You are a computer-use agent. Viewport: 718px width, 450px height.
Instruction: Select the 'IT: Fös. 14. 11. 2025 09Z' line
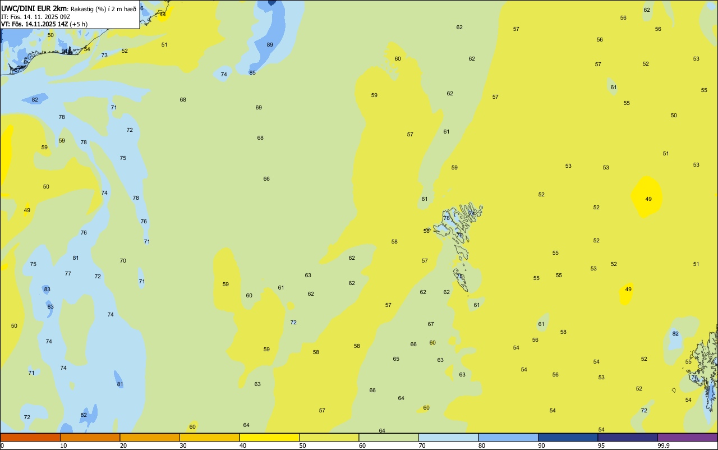35,16
